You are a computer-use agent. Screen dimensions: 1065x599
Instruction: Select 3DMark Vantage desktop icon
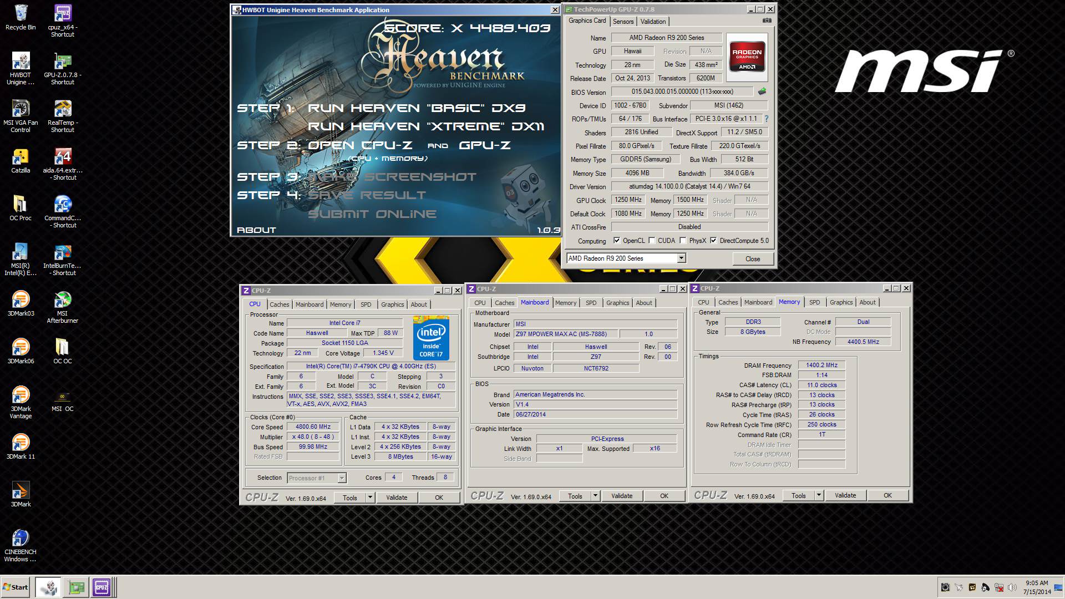pyautogui.click(x=21, y=403)
